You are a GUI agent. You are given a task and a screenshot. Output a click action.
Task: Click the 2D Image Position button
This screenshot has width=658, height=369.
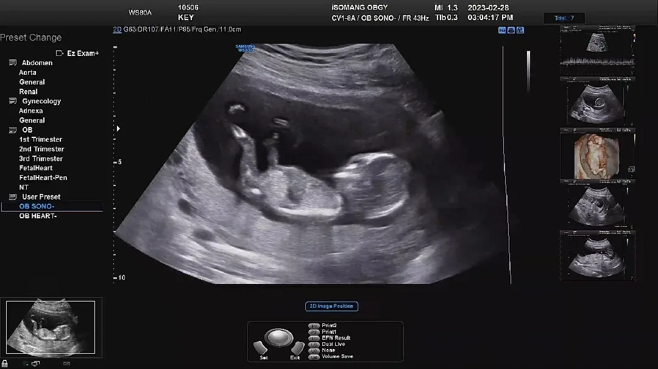[x=331, y=306]
